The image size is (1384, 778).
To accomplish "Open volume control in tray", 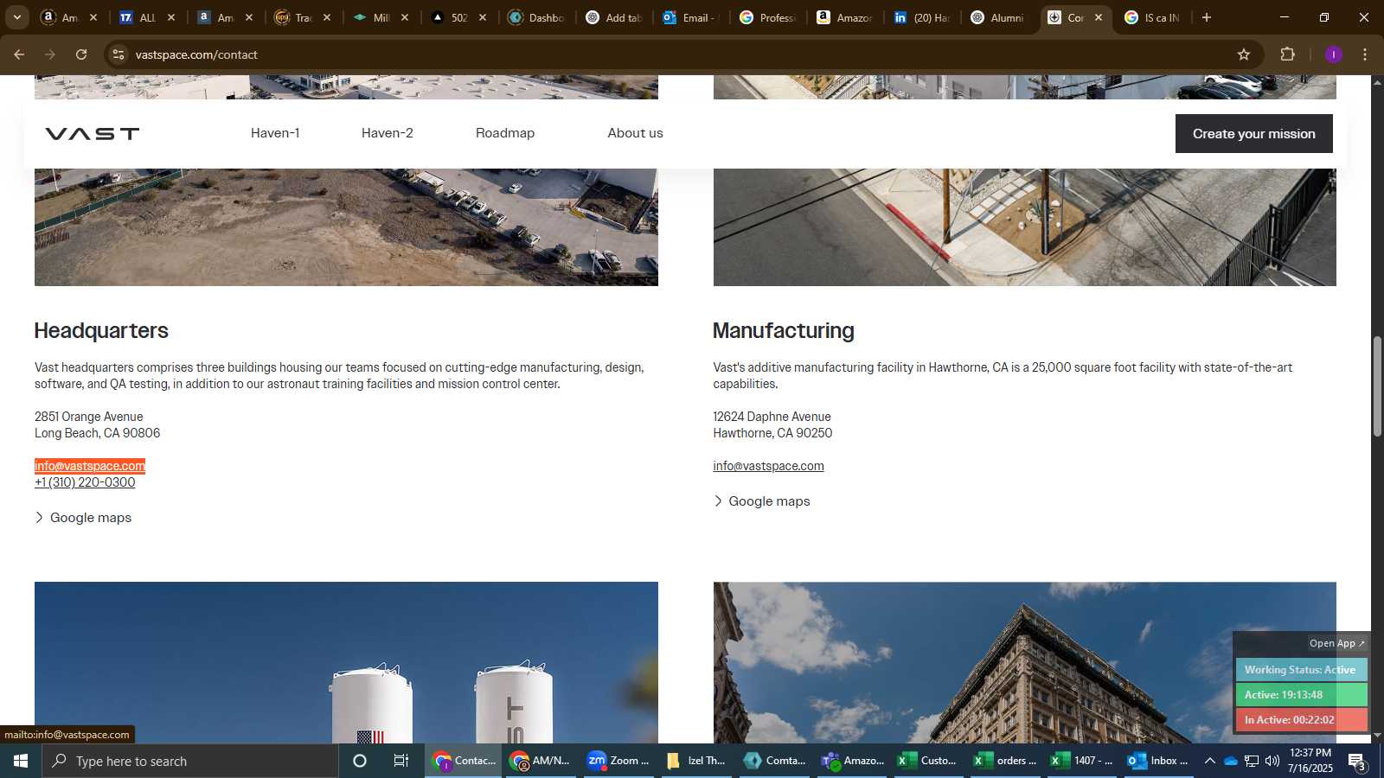I will [1272, 761].
